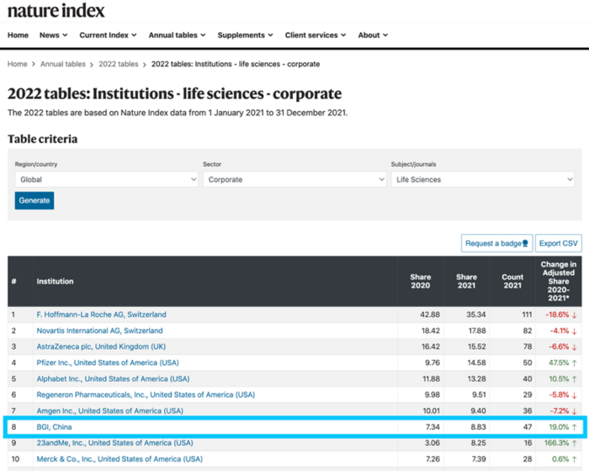589x471 pixels.
Task: Open the Sector Corporate dropdown
Action: [x=294, y=179]
